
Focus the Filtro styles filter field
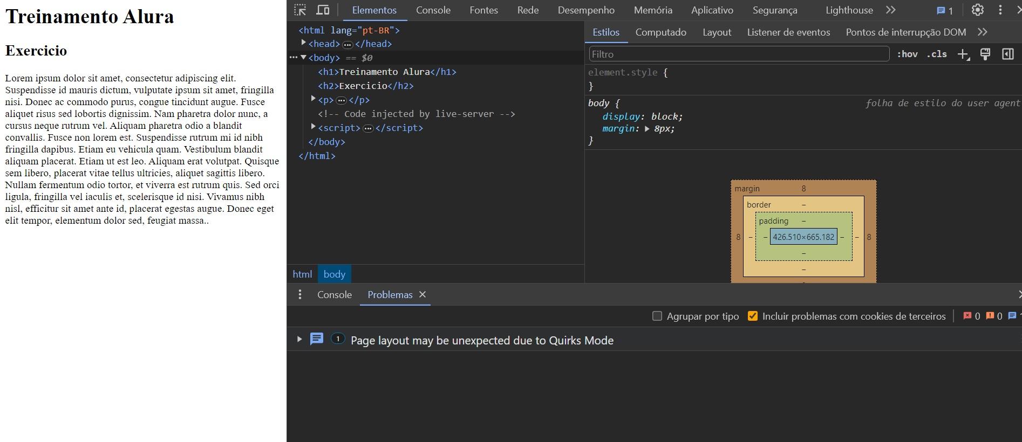point(739,54)
